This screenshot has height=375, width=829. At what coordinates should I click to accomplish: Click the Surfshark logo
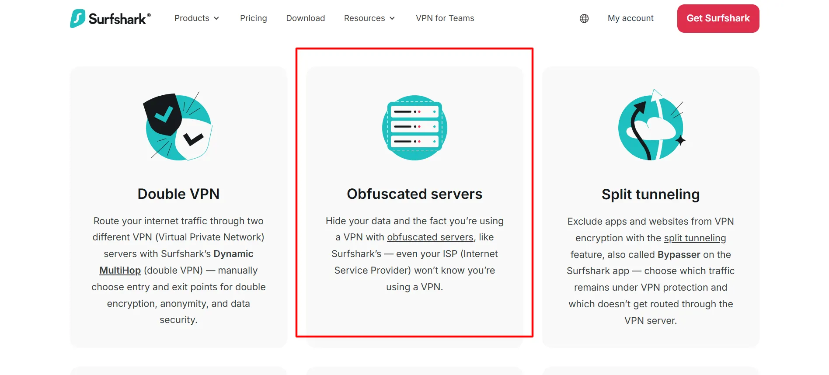point(110,18)
